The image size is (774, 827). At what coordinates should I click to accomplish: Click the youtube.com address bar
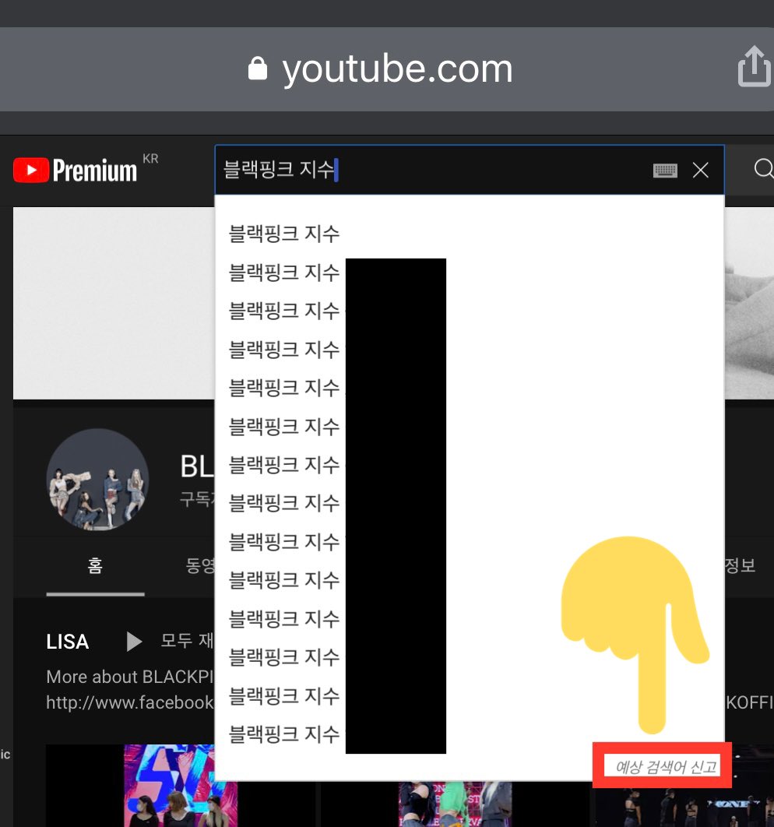point(387,69)
